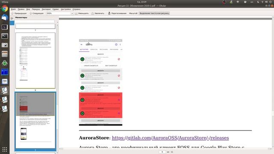Viewport: 274px width, 154px height.
Task: Click the Wi-Fi network tray icon
Action: (x=262, y=2)
